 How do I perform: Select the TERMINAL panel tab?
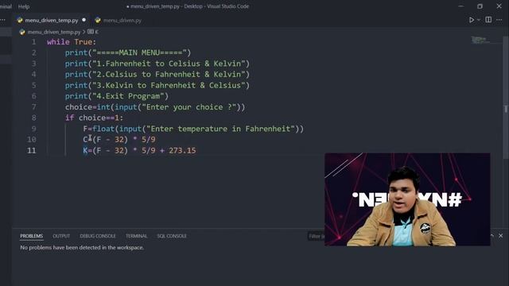tap(136, 236)
